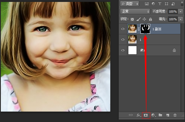
Task: Open the fx layer style menu
Action: pyautogui.click(x=139, y=115)
